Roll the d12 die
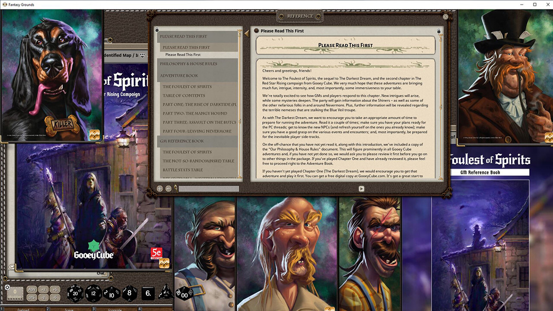This screenshot has width=553, height=311. 94,294
